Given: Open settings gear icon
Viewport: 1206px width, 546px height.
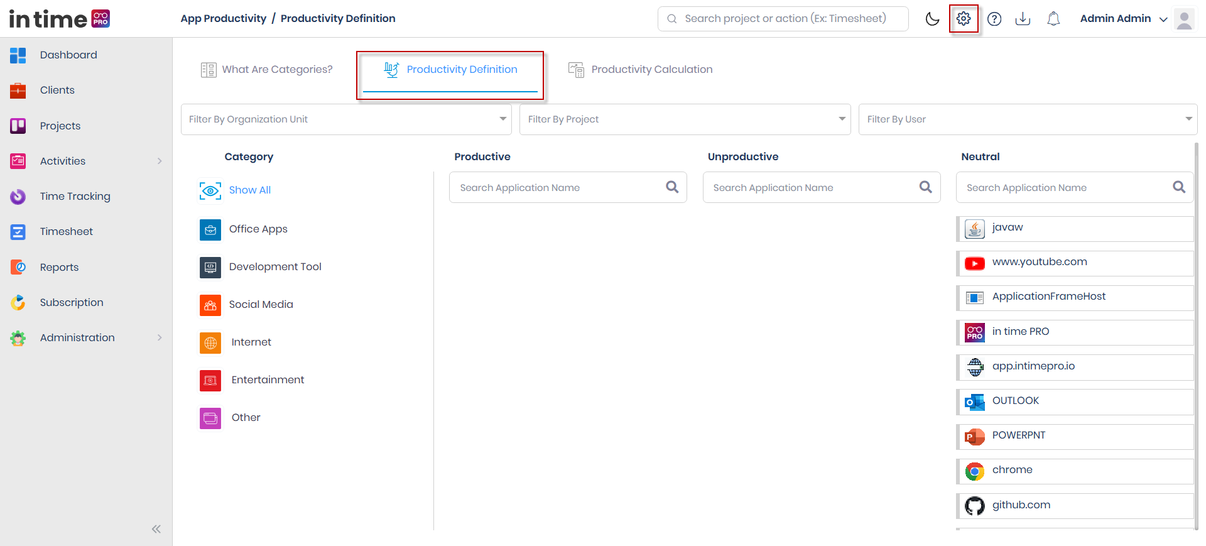Looking at the screenshot, I should pyautogui.click(x=964, y=19).
